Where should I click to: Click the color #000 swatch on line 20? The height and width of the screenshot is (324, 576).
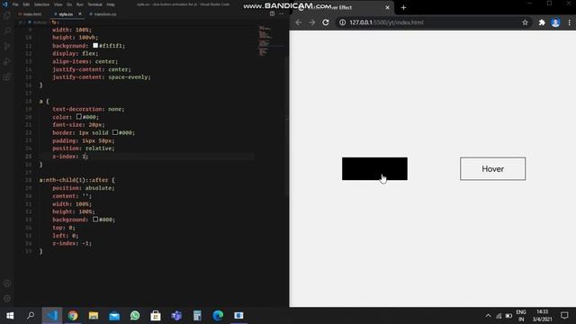pyautogui.click(x=79, y=117)
